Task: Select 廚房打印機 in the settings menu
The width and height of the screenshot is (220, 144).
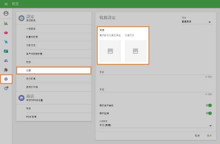Action: pyautogui.click(x=54, y=87)
